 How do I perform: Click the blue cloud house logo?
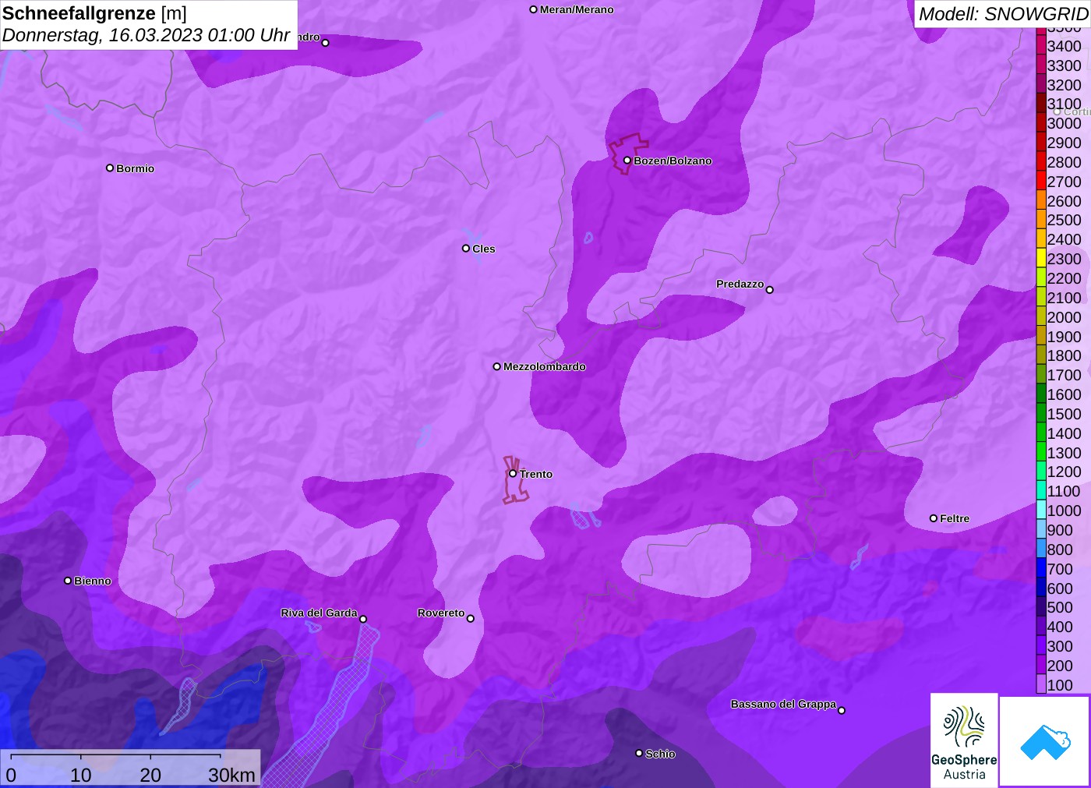coord(1045,741)
